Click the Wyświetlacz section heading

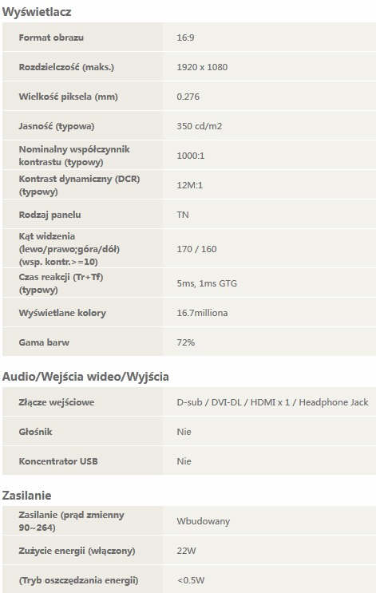pyautogui.click(x=37, y=12)
